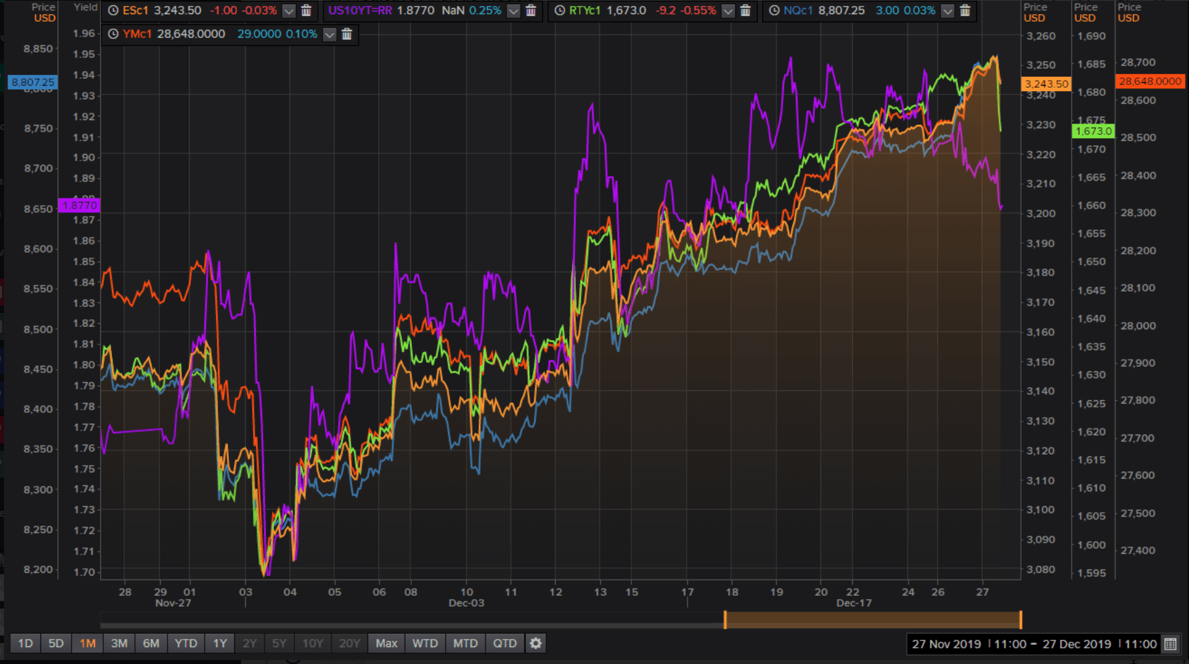Click the MTD period button
Screen dimensions: 1189x664
465,643
